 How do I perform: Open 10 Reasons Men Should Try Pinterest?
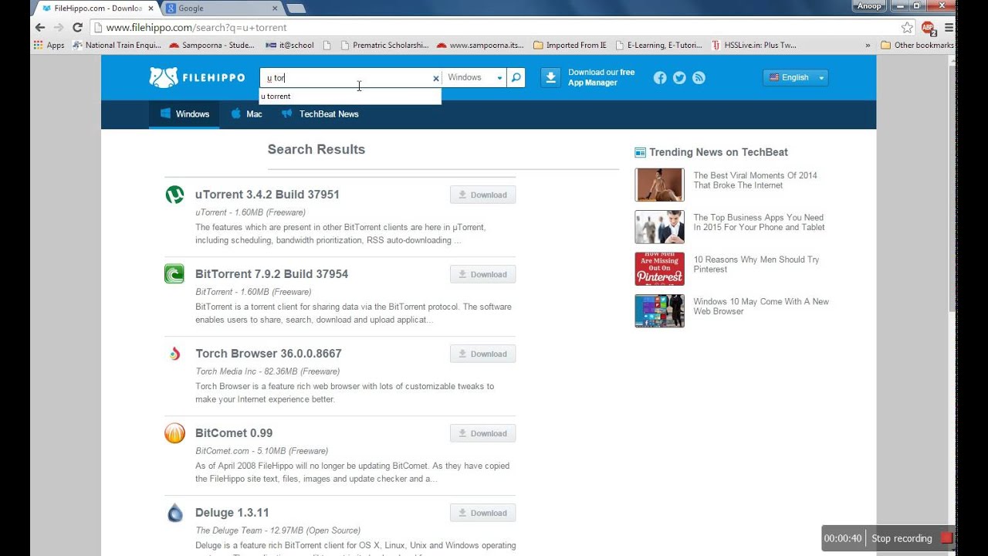point(756,264)
